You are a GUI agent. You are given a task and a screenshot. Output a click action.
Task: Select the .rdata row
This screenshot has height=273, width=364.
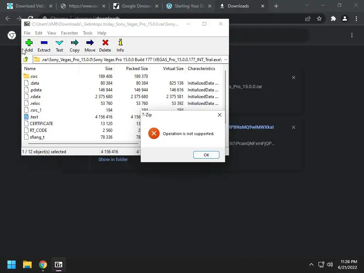(122, 97)
